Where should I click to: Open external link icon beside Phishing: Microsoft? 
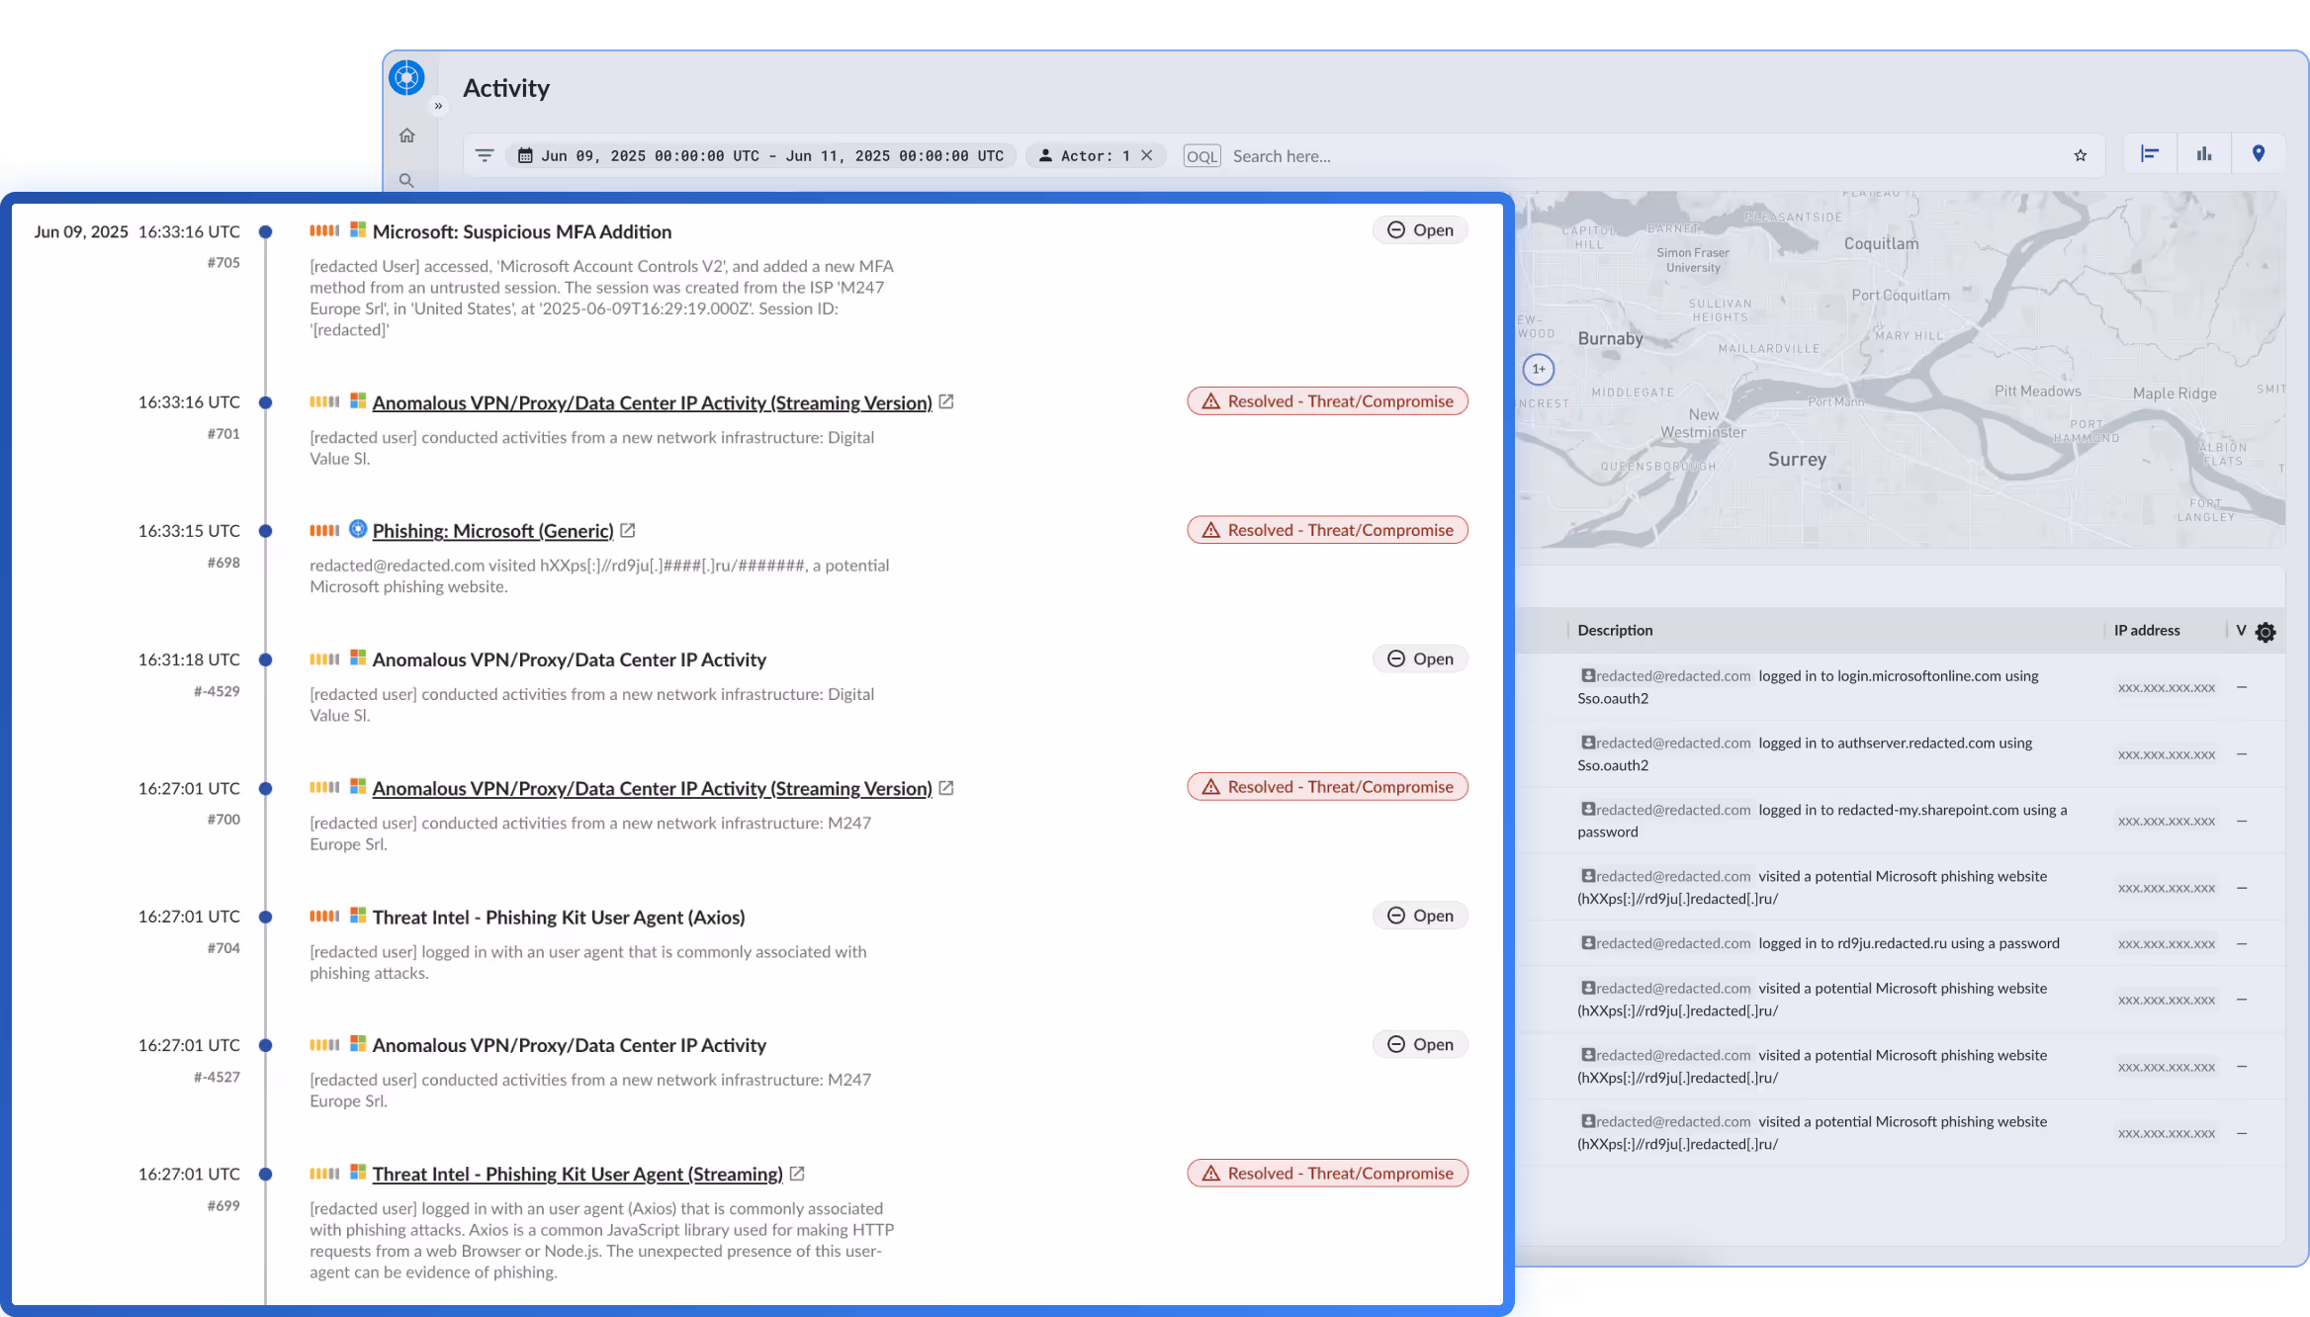pyautogui.click(x=627, y=530)
